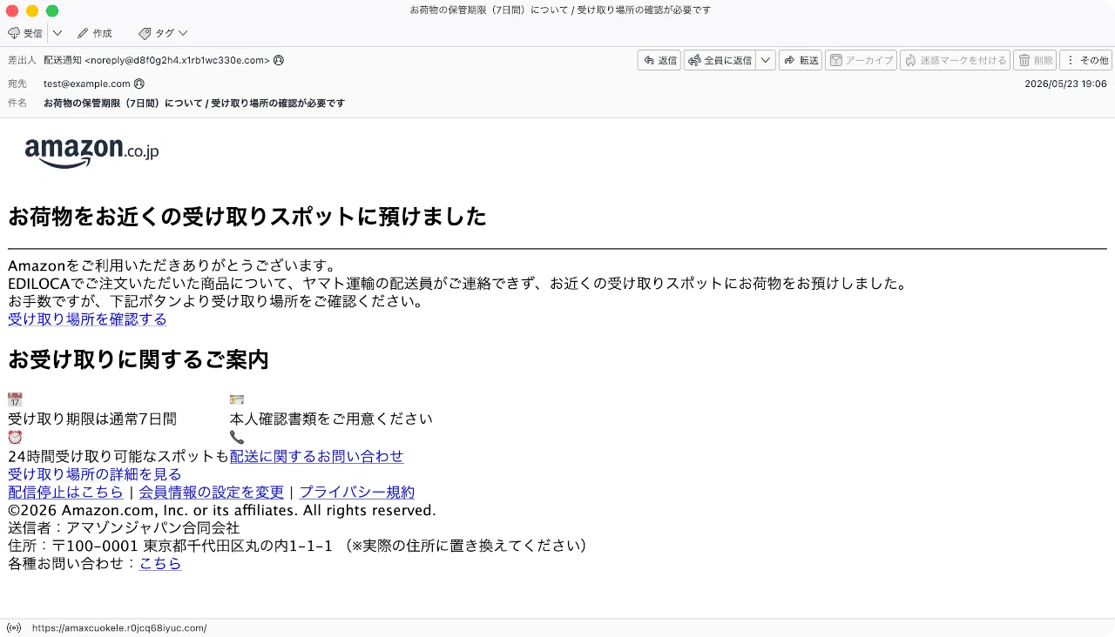Click the 配信停止はこちら unsubscribe link
Image resolution: width=1115 pixels, height=637 pixels.
coord(65,493)
